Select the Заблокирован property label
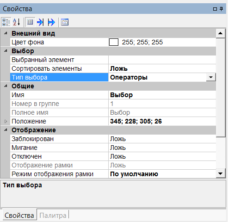 (x=59, y=139)
